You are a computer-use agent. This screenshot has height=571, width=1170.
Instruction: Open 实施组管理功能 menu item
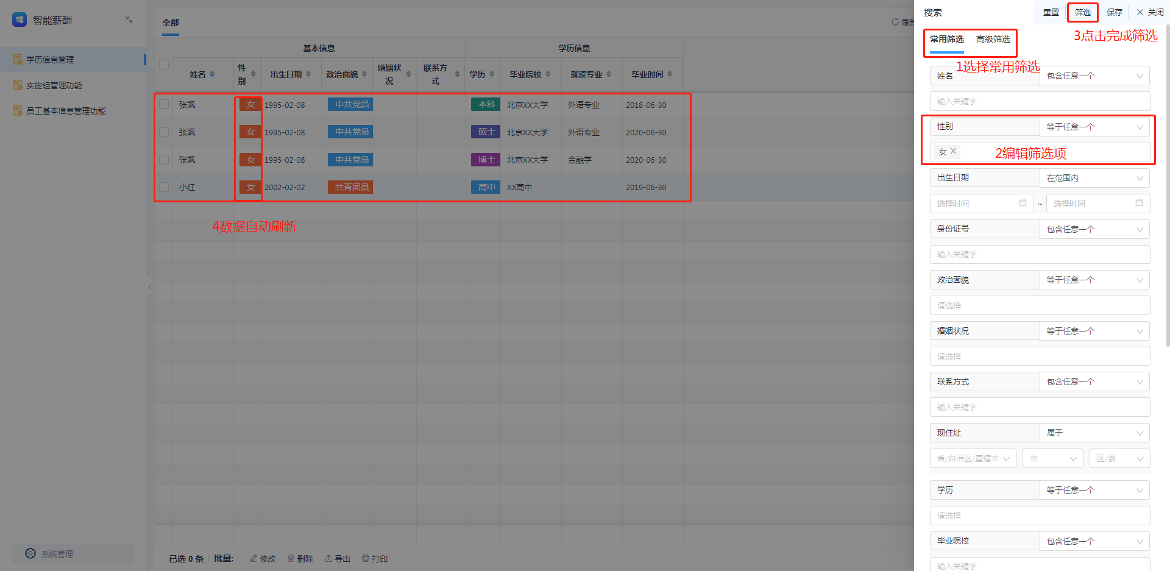73,85
